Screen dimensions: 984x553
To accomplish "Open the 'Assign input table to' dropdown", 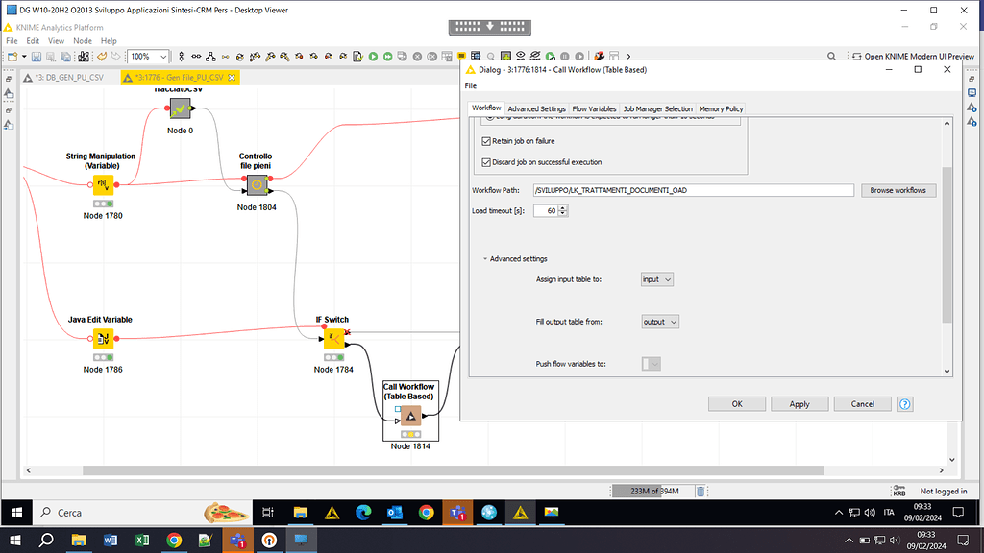I will pyautogui.click(x=656, y=278).
